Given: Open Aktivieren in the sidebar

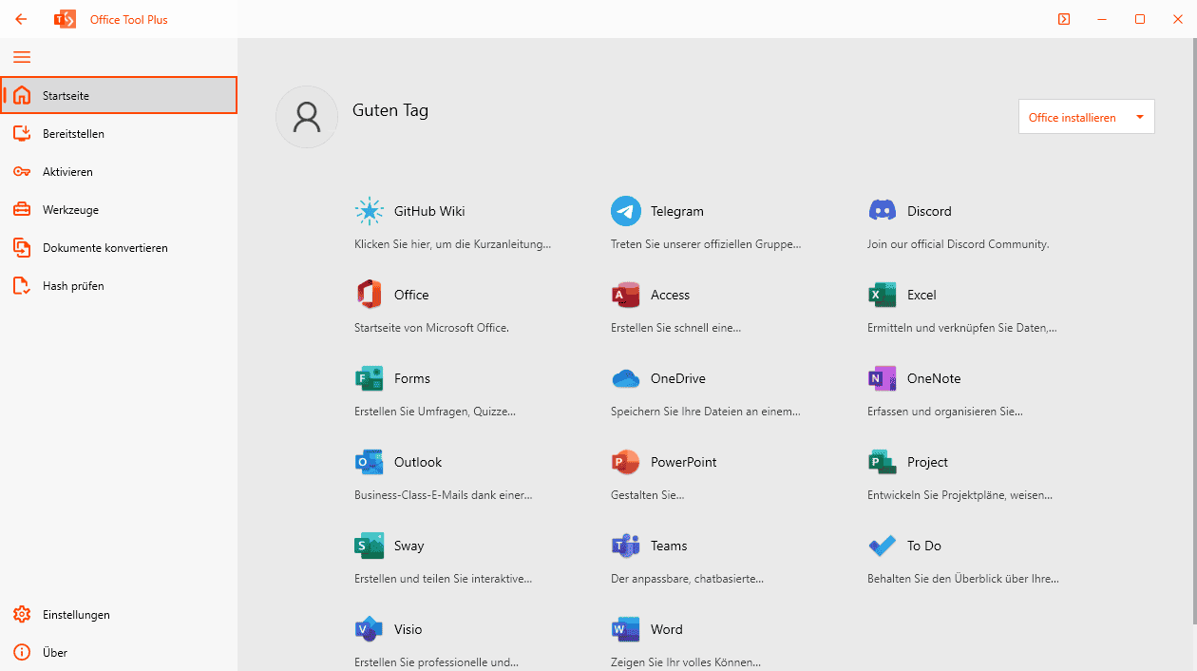Looking at the screenshot, I should pyautogui.click(x=119, y=172).
